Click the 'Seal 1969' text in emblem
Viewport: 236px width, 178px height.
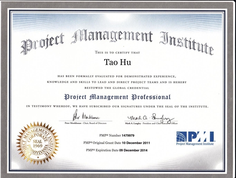pyautogui.click(x=37, y=144)
